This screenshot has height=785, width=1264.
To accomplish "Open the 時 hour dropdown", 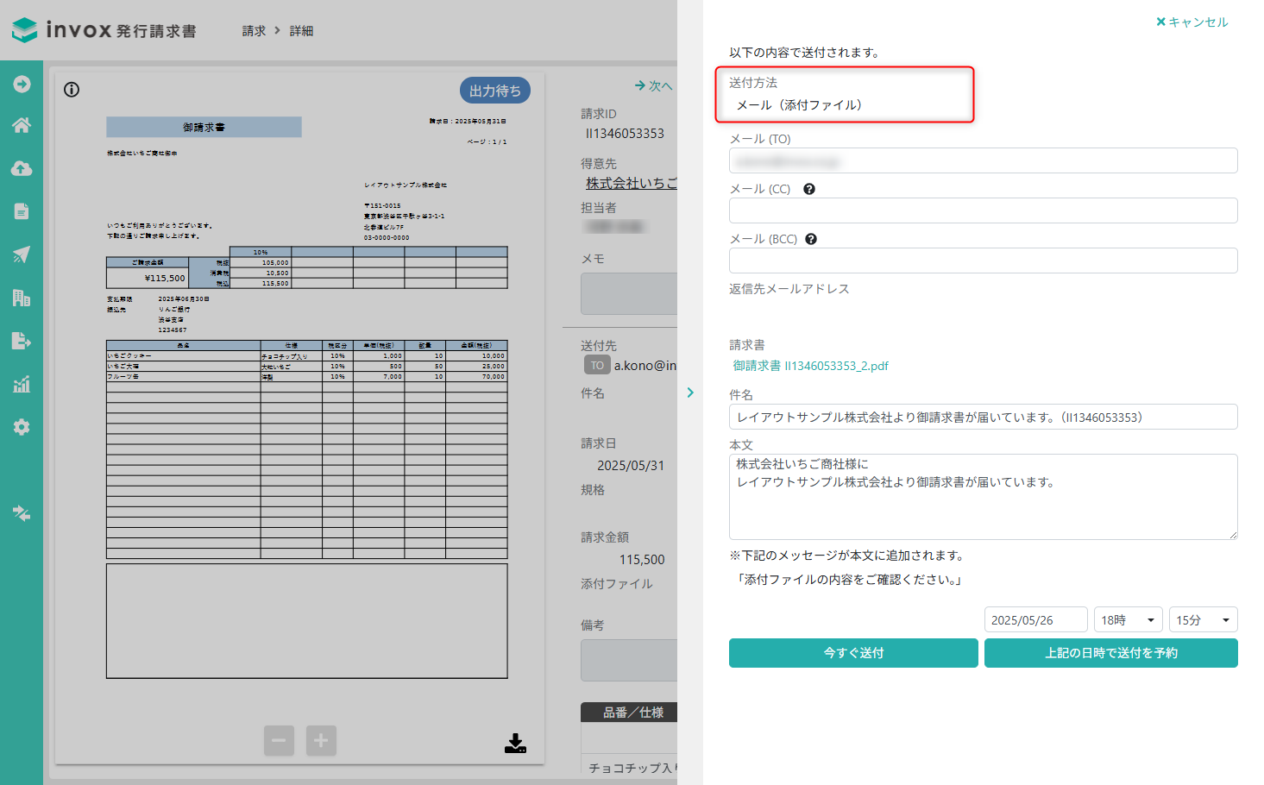I will tap(1129, 620).
